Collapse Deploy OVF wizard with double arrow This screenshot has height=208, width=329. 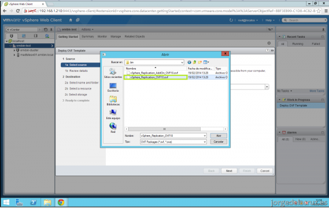(x=272, y=50)
